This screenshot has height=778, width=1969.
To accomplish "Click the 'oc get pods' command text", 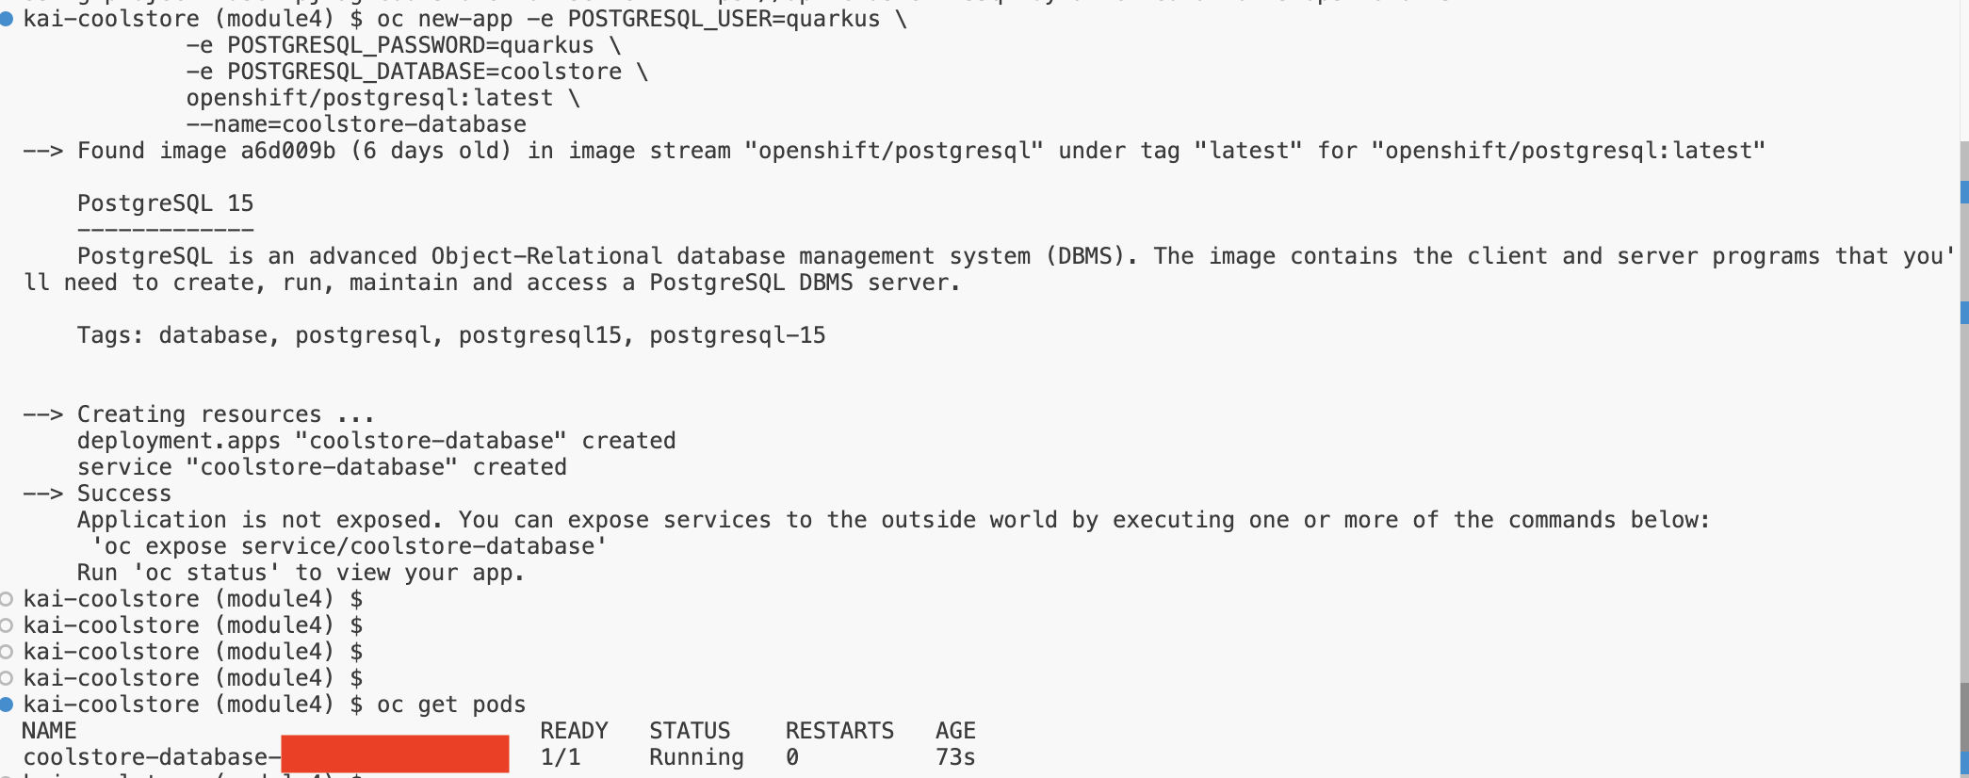I will 451,705.
